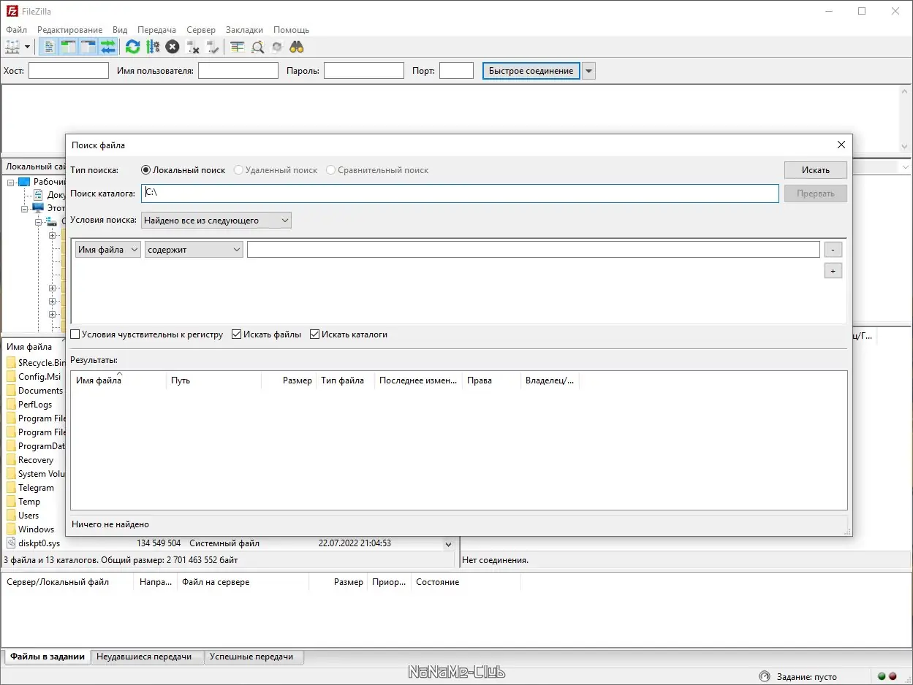The height and width of the screenshot is (685, 913).
Task: Toggle the message log display icon
Action: pos(50,47)
